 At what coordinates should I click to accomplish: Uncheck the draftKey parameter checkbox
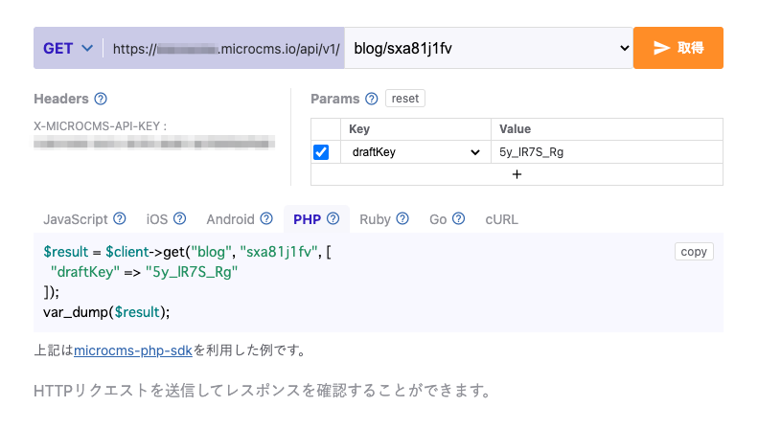pos(321,152)
